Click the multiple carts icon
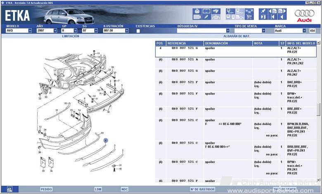The height and width of the screenshot is (194, 322). pyautogui.click(x=249, y=11)
